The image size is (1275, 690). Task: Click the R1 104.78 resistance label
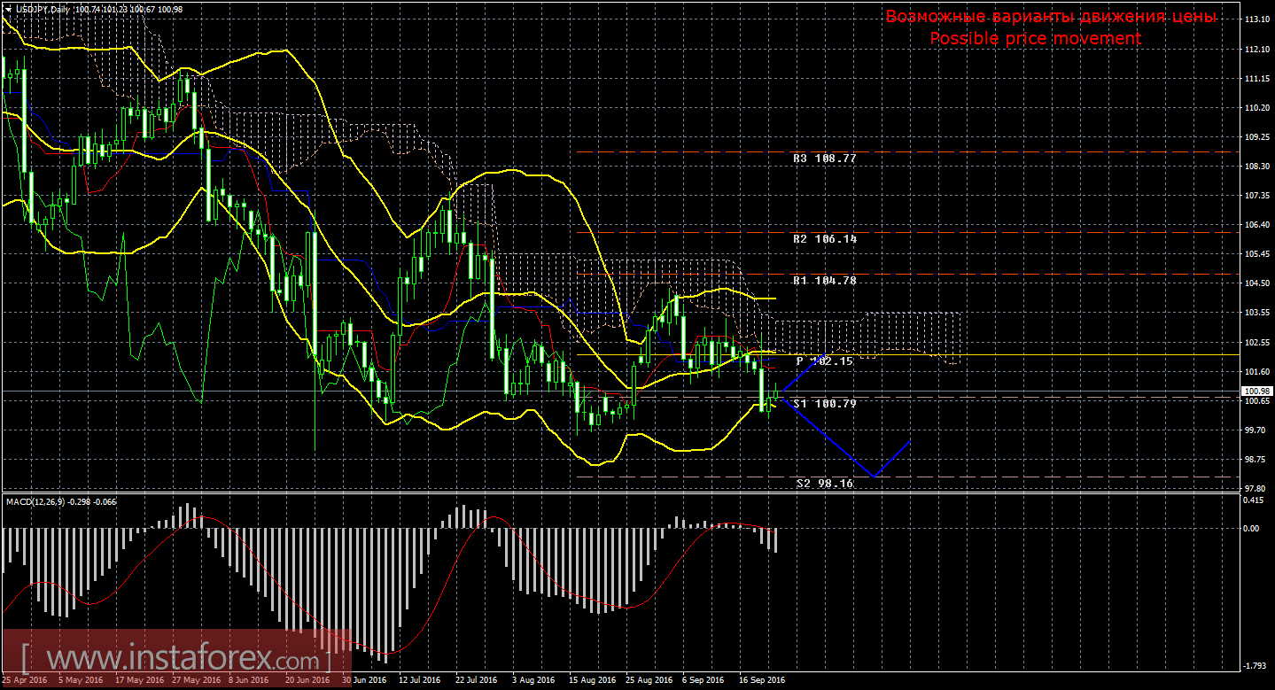point(824,280)
